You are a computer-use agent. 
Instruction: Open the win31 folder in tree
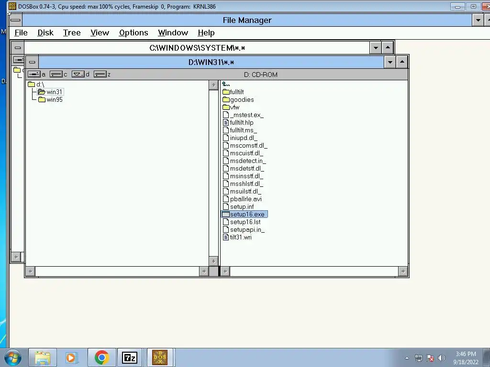[50, 92]
